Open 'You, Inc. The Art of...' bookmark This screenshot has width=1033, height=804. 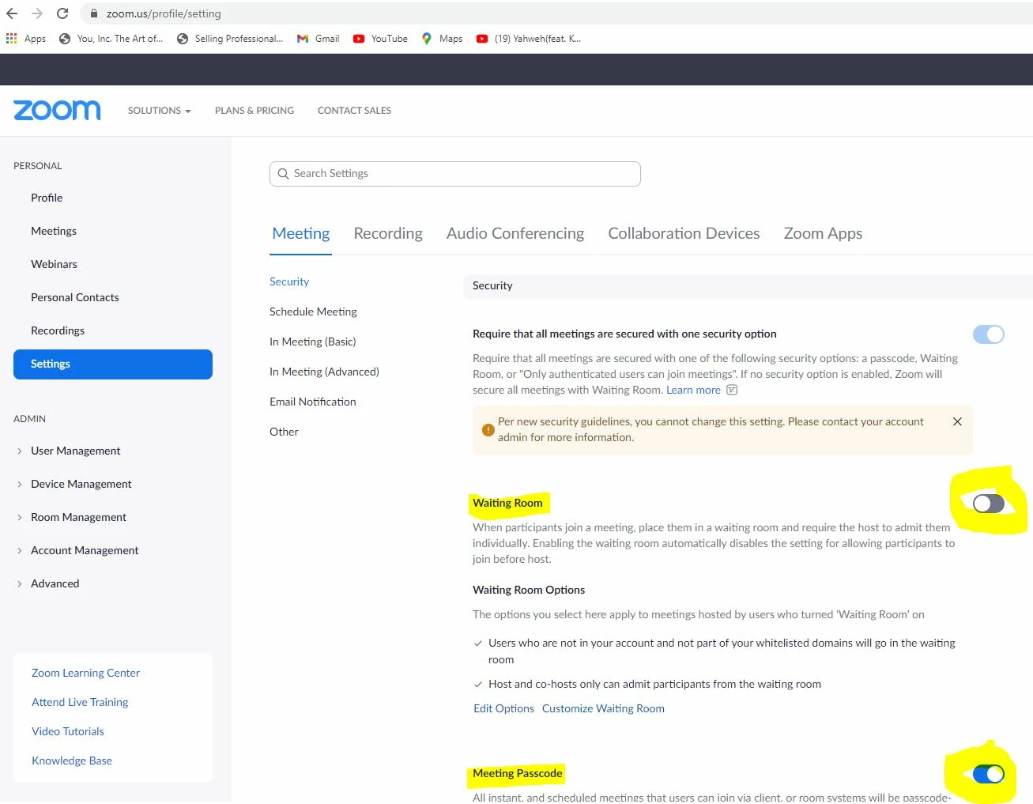(111, 38)
